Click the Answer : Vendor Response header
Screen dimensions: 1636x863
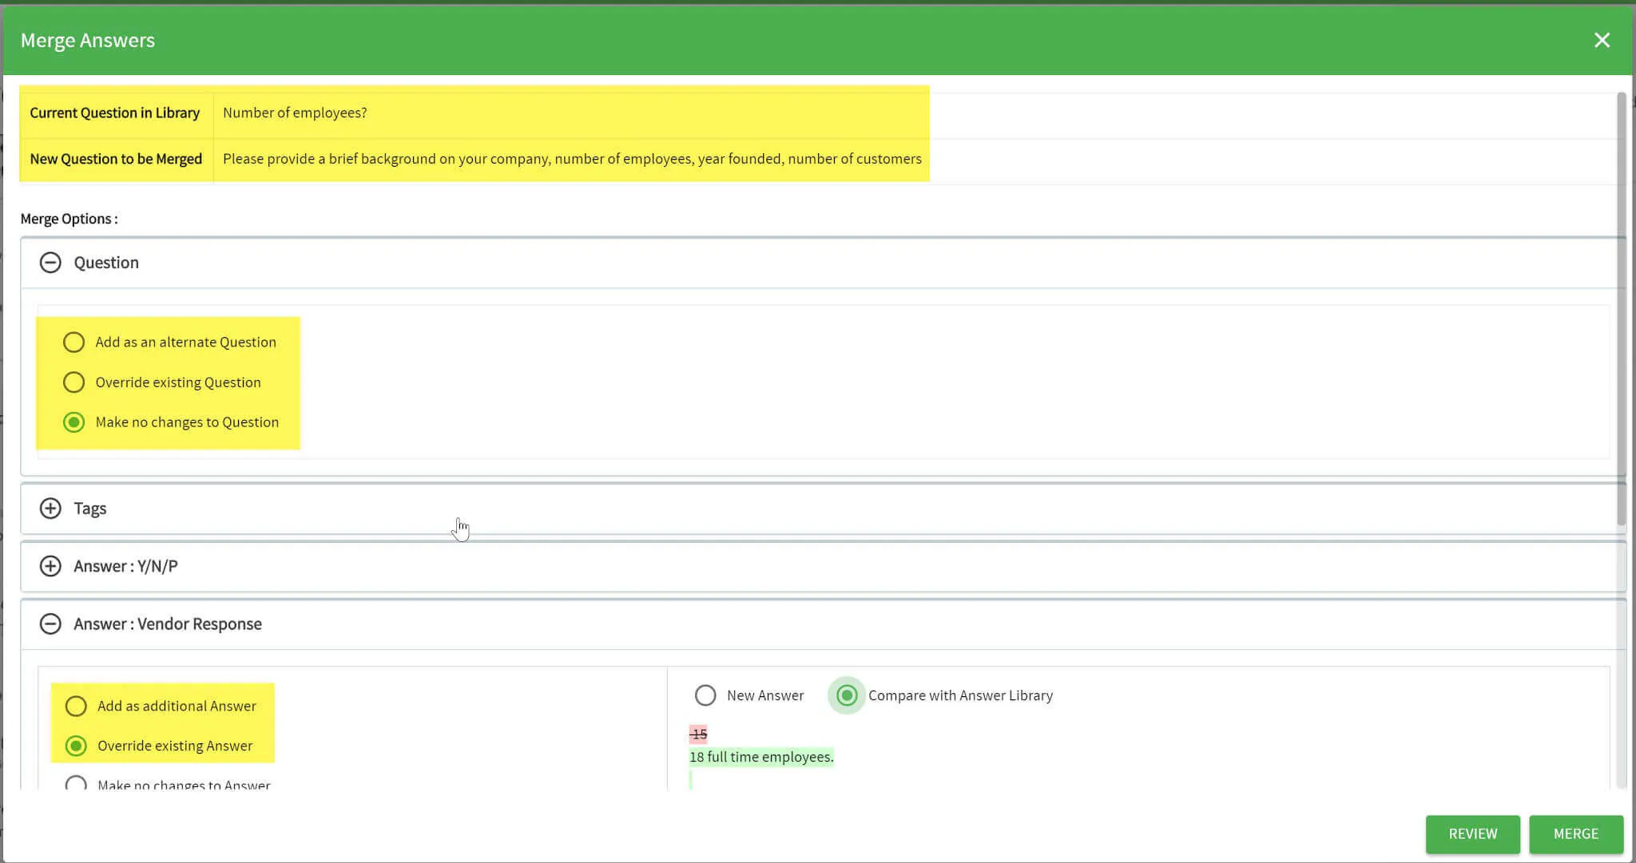(168, 623)
